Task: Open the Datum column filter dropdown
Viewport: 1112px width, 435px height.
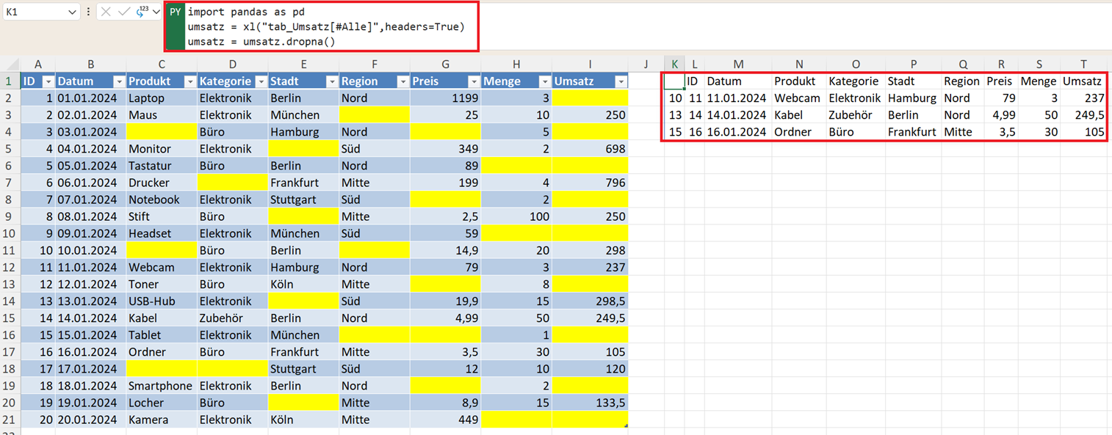Action: 118,81
